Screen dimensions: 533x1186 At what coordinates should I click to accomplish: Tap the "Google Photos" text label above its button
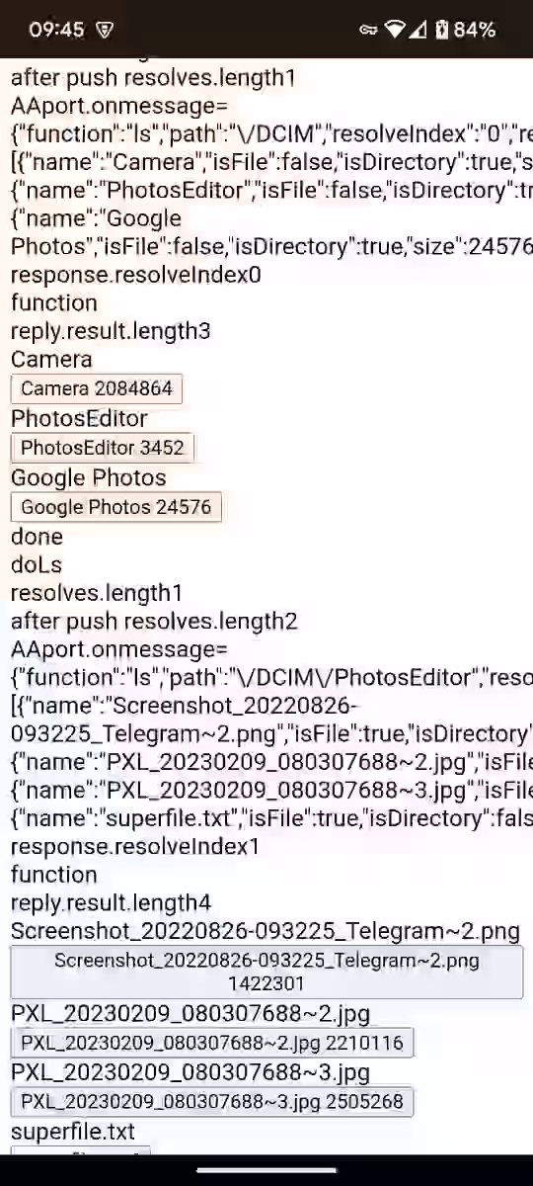point(89,477)
